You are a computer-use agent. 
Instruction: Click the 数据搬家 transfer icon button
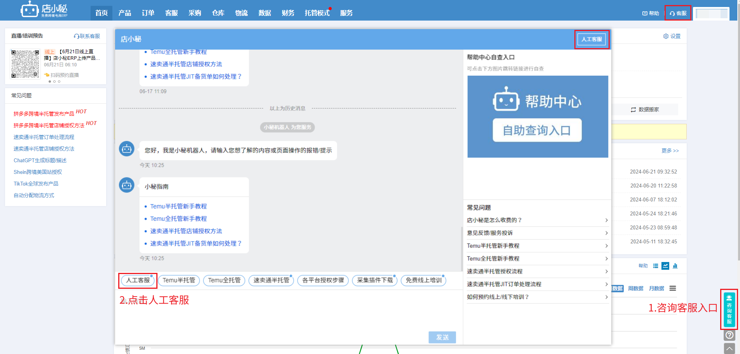(645, 109)
